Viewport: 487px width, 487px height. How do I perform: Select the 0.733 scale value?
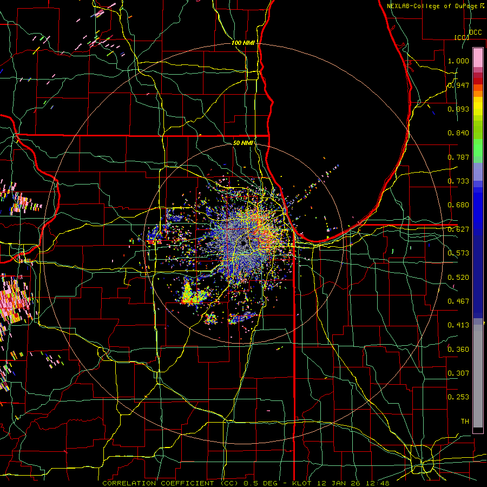pos(458,181)
